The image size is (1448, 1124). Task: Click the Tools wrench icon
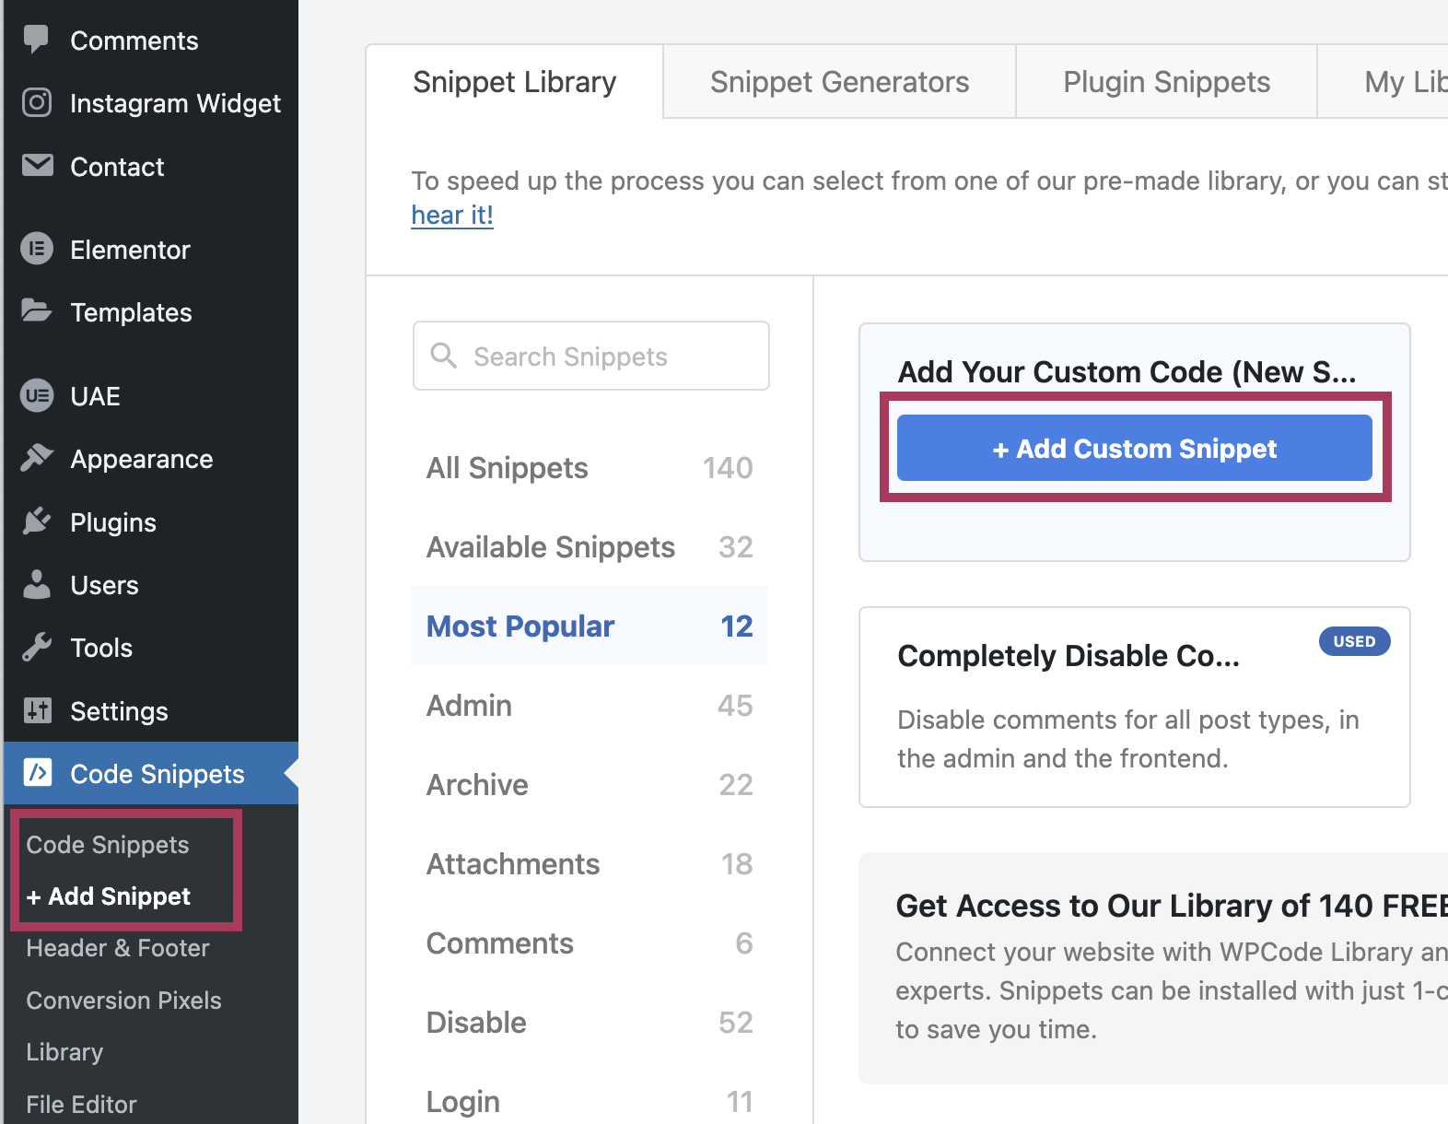[37, 647]
